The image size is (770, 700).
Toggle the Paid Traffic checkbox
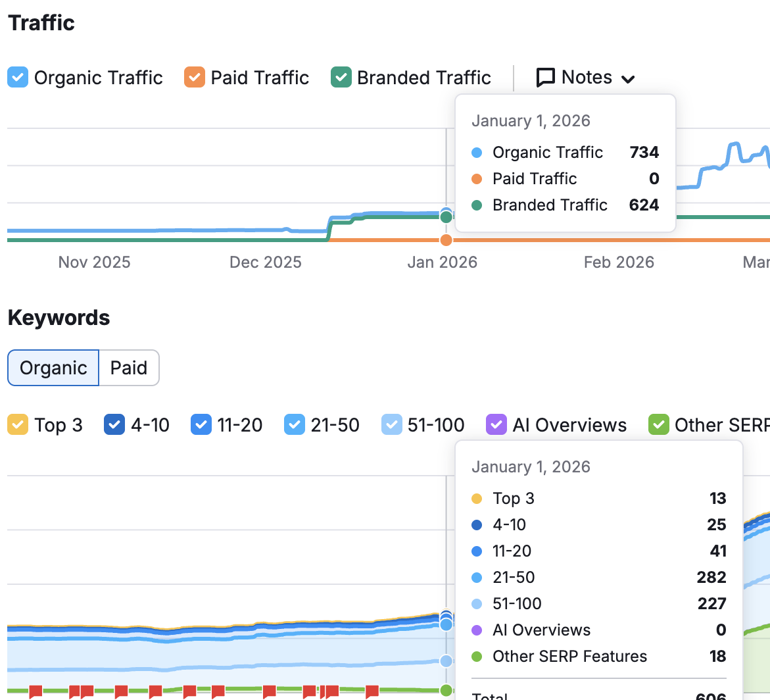point(195,78)
